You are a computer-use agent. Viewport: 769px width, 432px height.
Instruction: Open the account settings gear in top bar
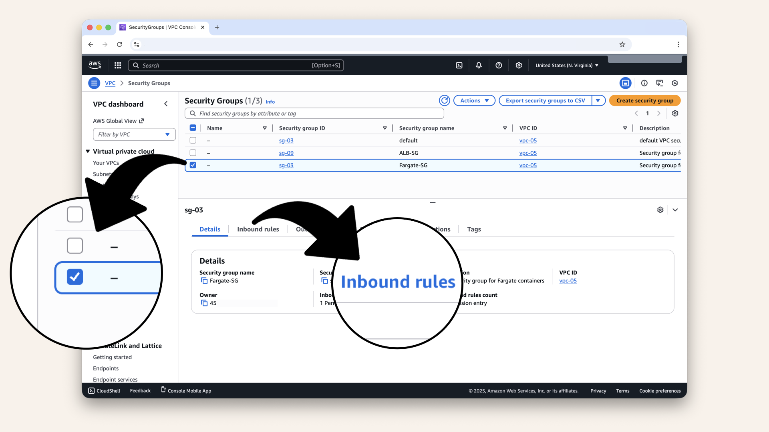519,65
